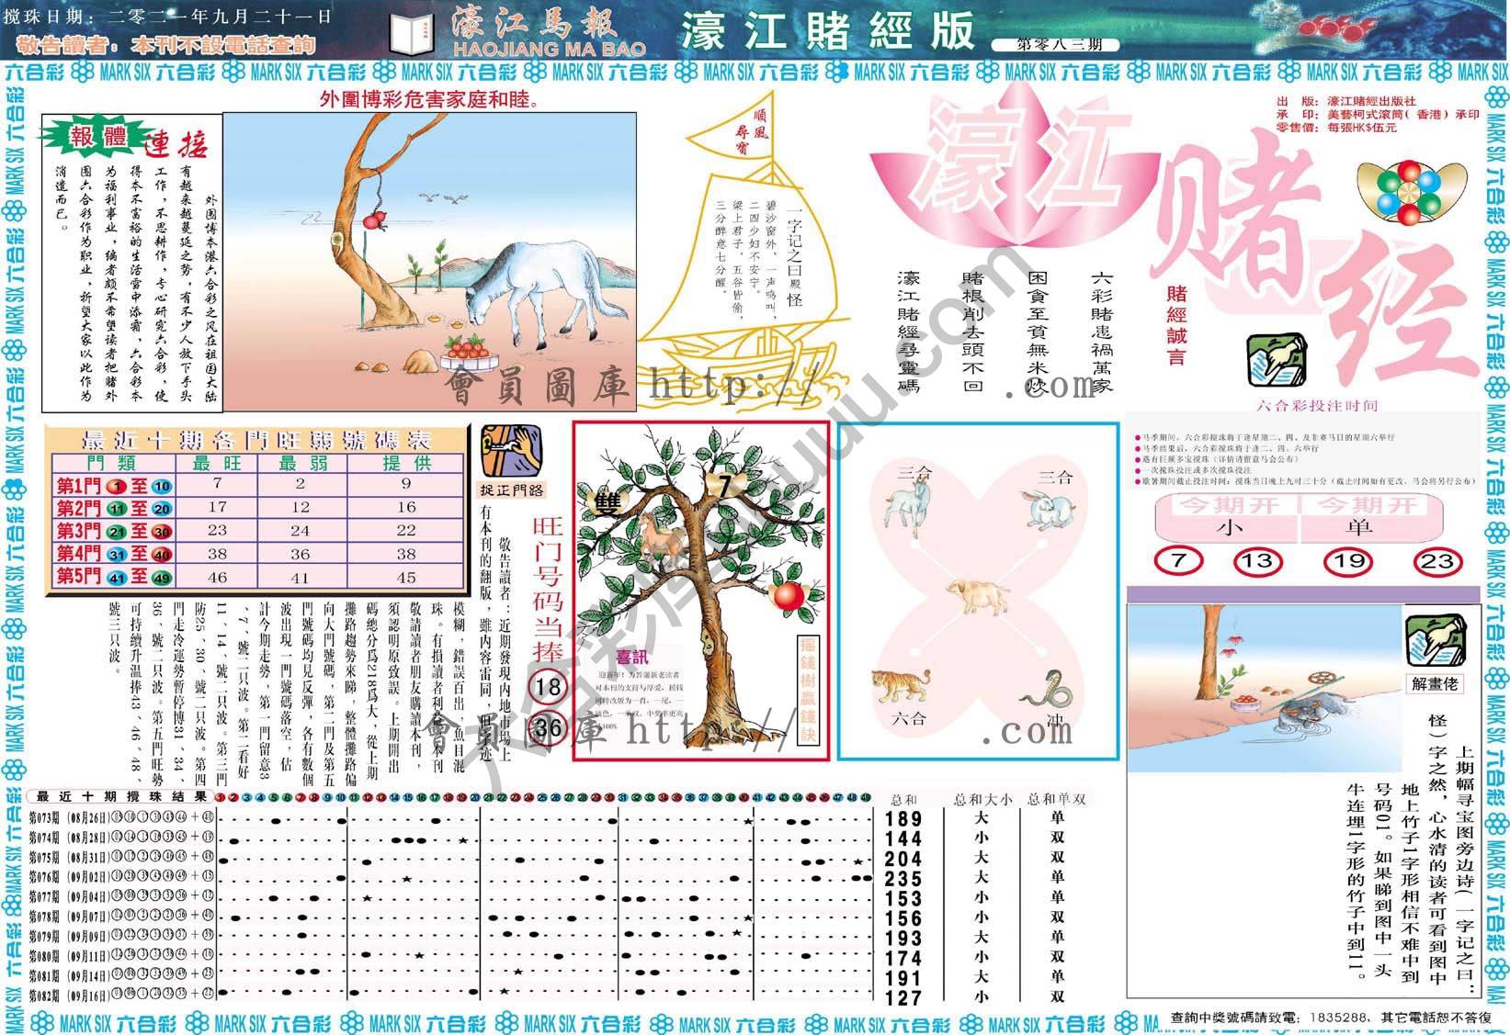The width and height of the screenshot is (1510, 1035).
Task: Toggle the circled number 18 in 旺门号码当捧
Action: [547, 683]
